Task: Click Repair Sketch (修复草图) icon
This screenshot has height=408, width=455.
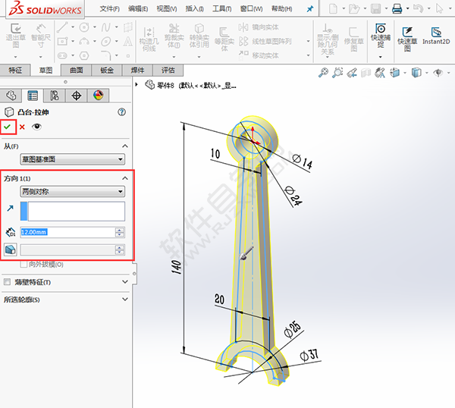Action: (x=353, y=32)
